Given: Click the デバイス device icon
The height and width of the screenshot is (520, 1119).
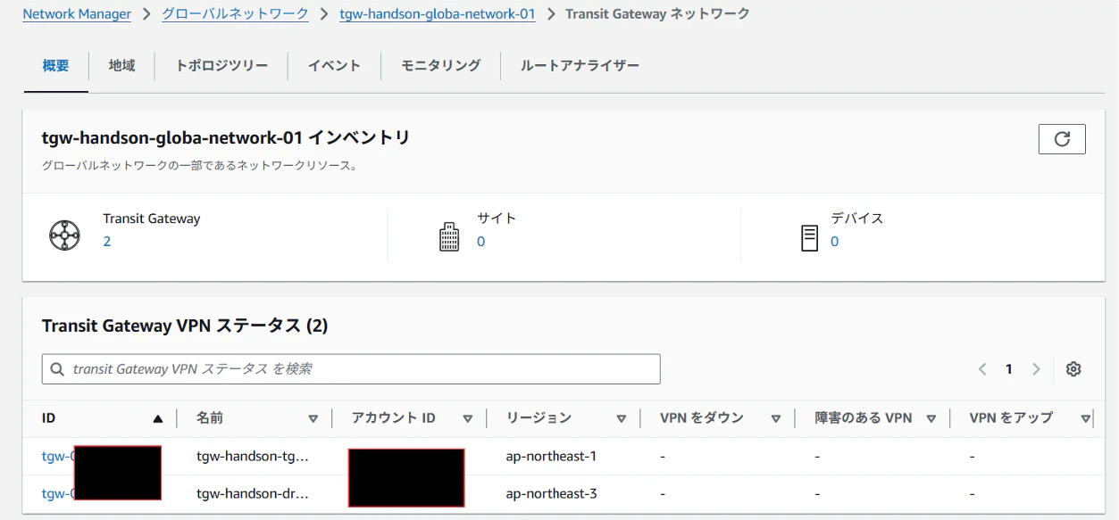Looking at the screenshot, I should tap(809, 237).
